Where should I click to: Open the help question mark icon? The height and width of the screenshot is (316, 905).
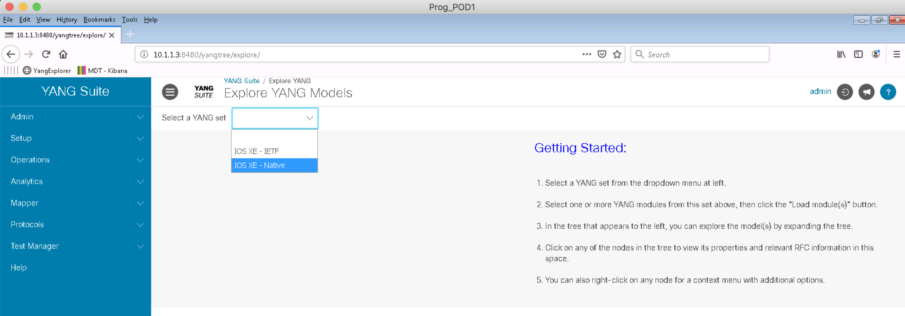pos(888,92)
